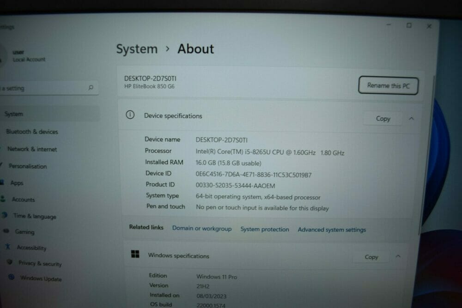Minimize the Settings window
462x308 pixels.
click(x=389, y=25)
